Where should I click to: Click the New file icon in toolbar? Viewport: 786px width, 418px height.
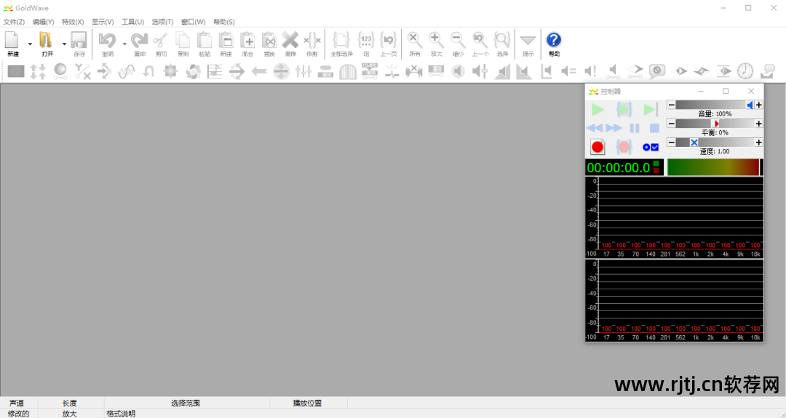[x=12, y=41]
